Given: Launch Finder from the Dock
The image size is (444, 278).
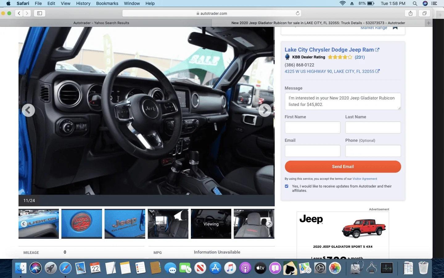Looking at the screenshot, I should coord(21,268).
